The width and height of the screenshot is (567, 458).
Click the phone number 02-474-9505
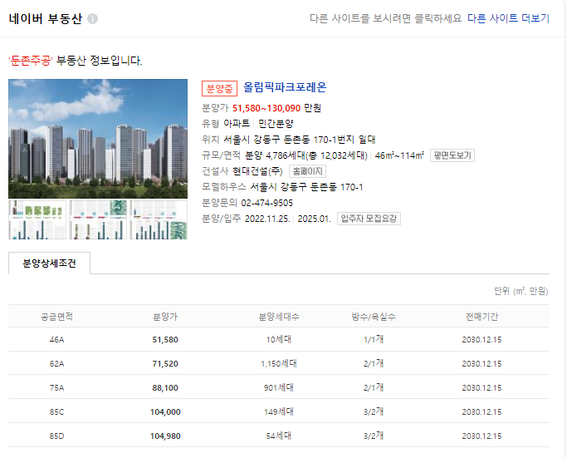tap(266, 203)
